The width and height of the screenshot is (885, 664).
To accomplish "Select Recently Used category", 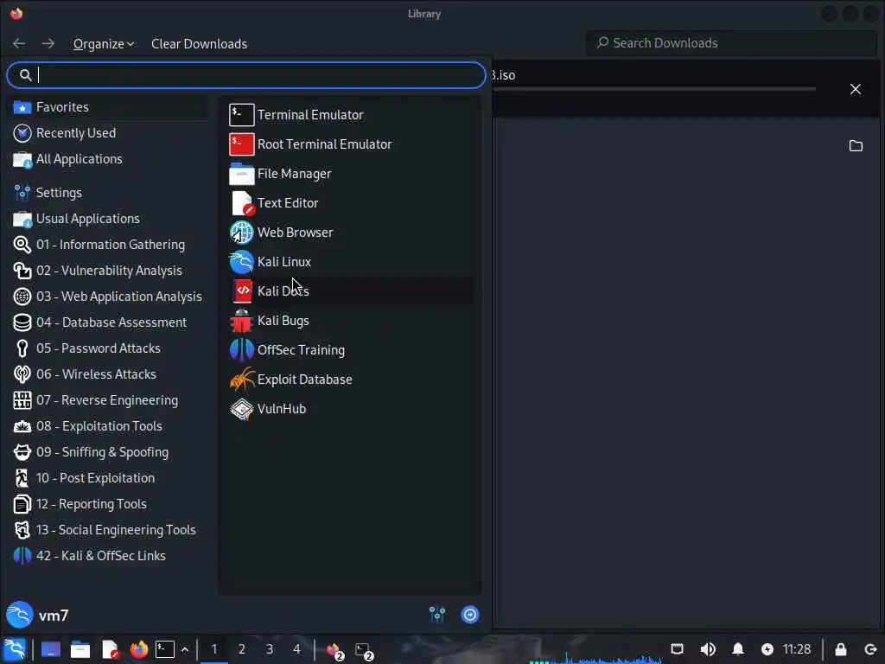I will [107, 132].
